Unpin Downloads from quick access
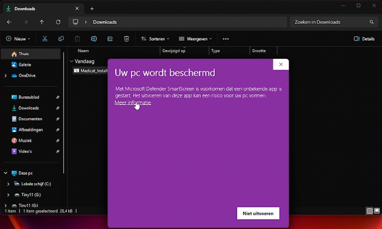The image size is (382, 229). coord(57,108)
